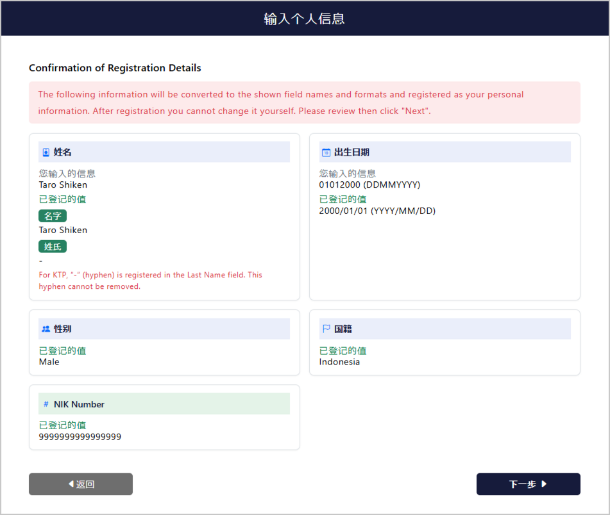Click the 姓名 section header
Viewport: 610px width, 515px height.
point(164,152)
